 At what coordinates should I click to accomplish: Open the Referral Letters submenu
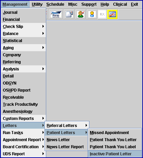(67, 125)
